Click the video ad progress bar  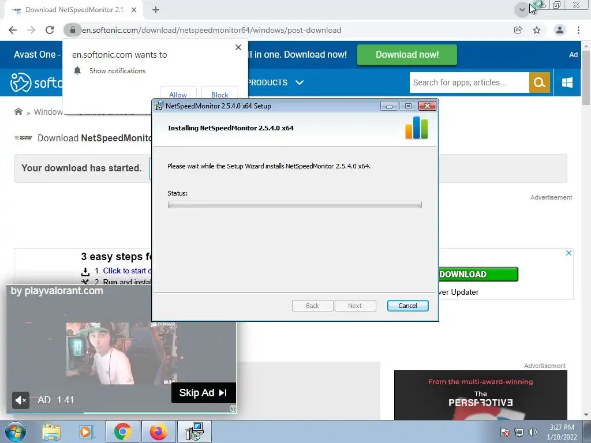pos(121,413)
